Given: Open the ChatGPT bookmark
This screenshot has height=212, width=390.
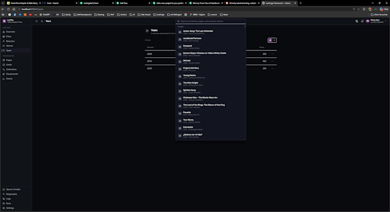Looking at the screenshot, I should 45,15.
